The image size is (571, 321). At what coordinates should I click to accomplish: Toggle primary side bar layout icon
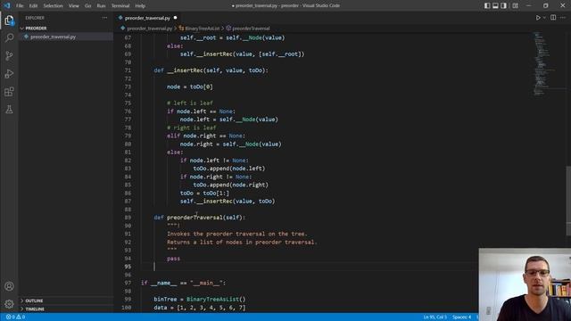(x=487, y=5)
